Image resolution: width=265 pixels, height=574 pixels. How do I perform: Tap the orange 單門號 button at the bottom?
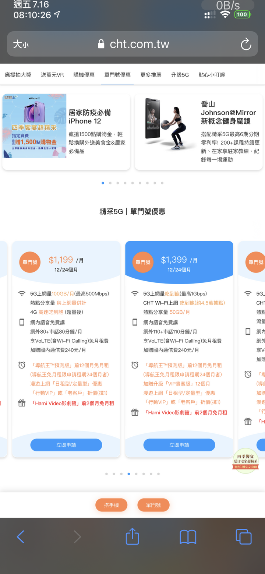[153, 505]
